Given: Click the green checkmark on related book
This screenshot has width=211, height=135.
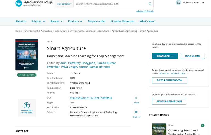Looking at the screenshot, I should [x=203, y=125].
